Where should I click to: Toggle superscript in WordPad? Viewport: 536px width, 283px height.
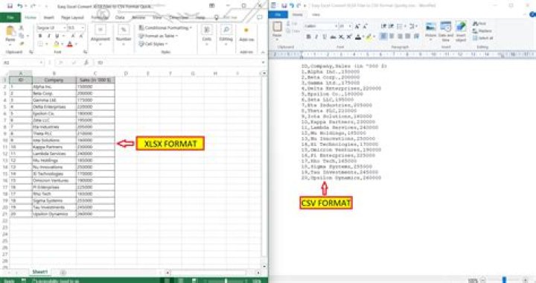tap(349, 36)
